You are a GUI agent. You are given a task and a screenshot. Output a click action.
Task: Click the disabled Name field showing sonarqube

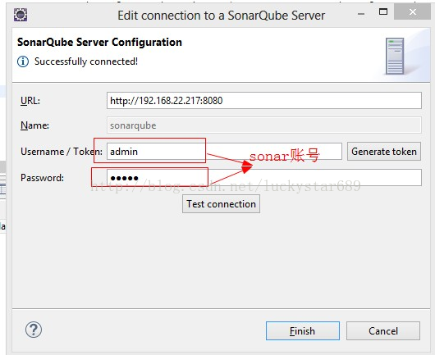(x=264, y=125)
